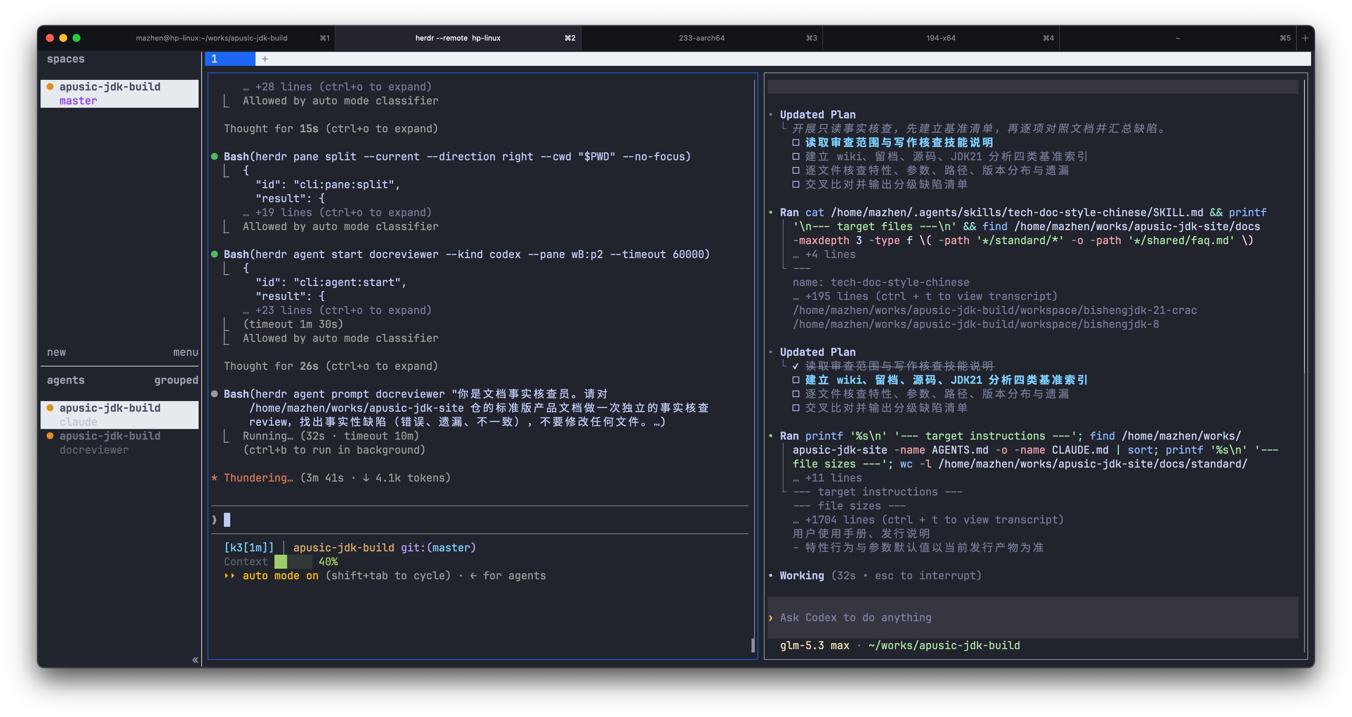1352x717 pixels.
Task: Select the apusic-jdk-build claude agent
Action: (120, 414)
